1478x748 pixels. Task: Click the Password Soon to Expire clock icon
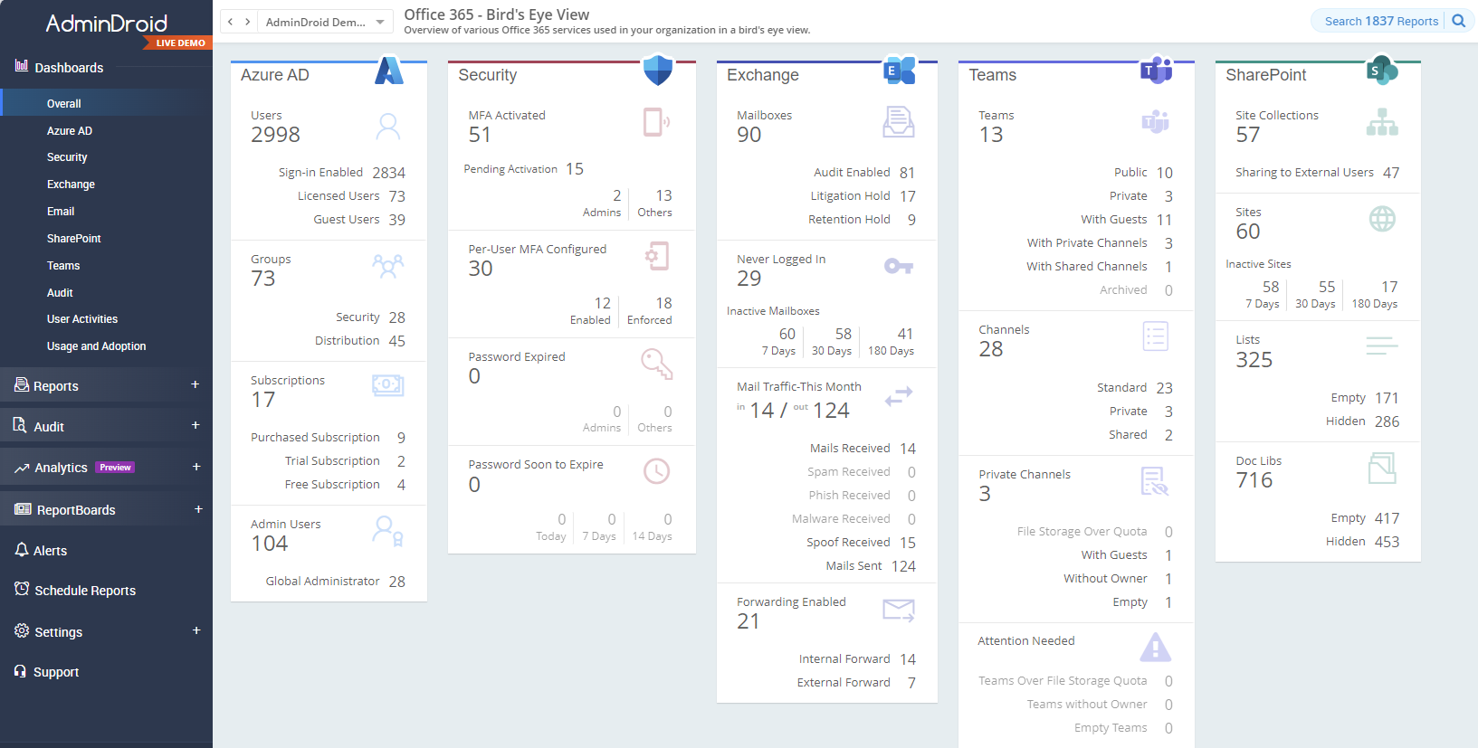pyautogui.click(x=657, y=471)
